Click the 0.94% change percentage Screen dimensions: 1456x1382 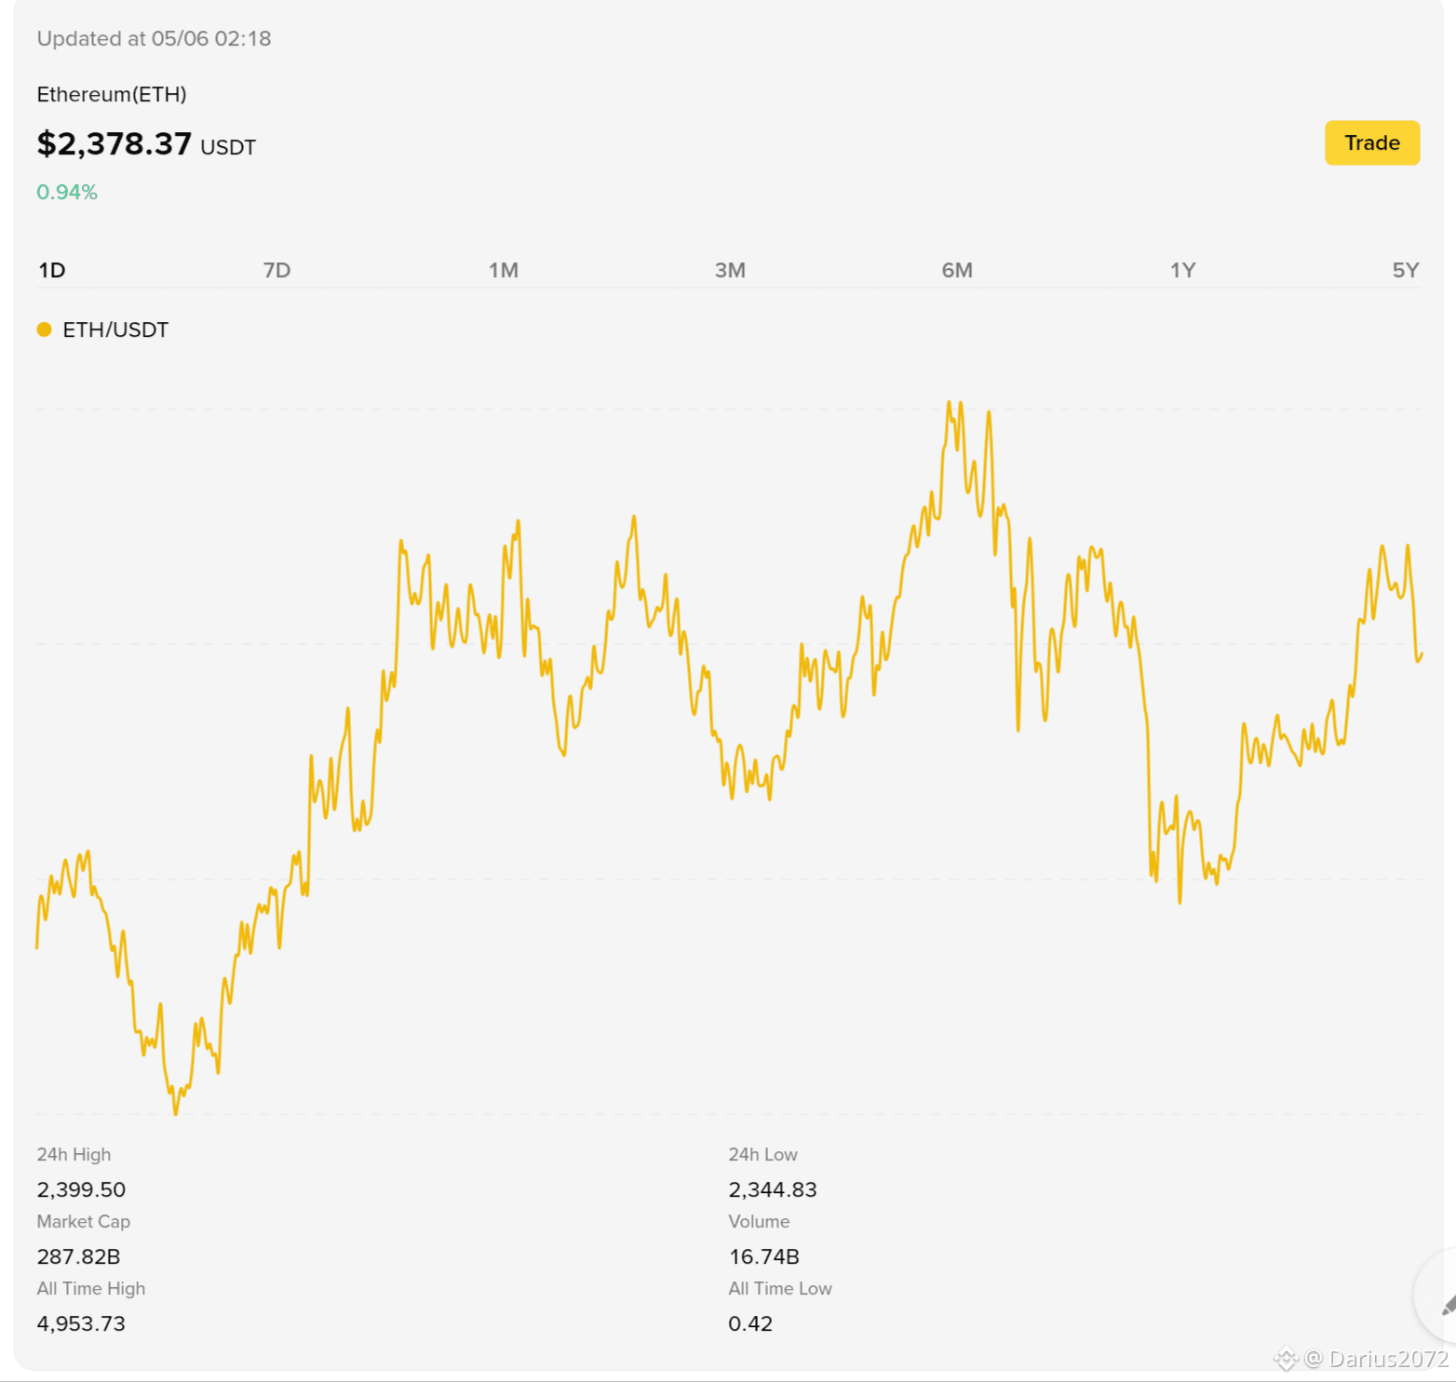click(67, 192)
